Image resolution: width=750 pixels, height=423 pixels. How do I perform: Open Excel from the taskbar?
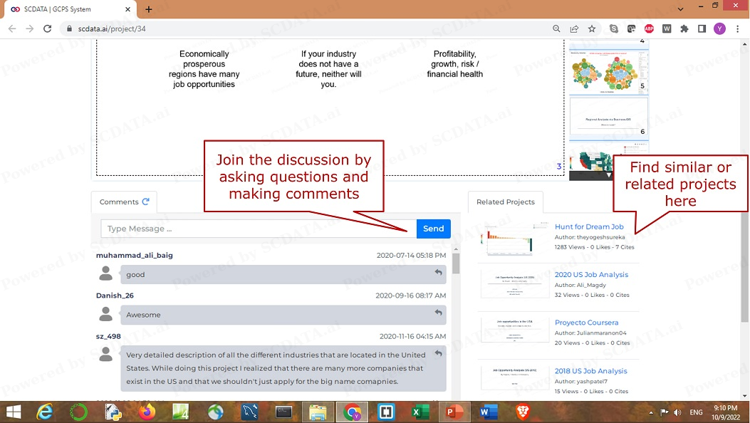click(x=420, y=412)
